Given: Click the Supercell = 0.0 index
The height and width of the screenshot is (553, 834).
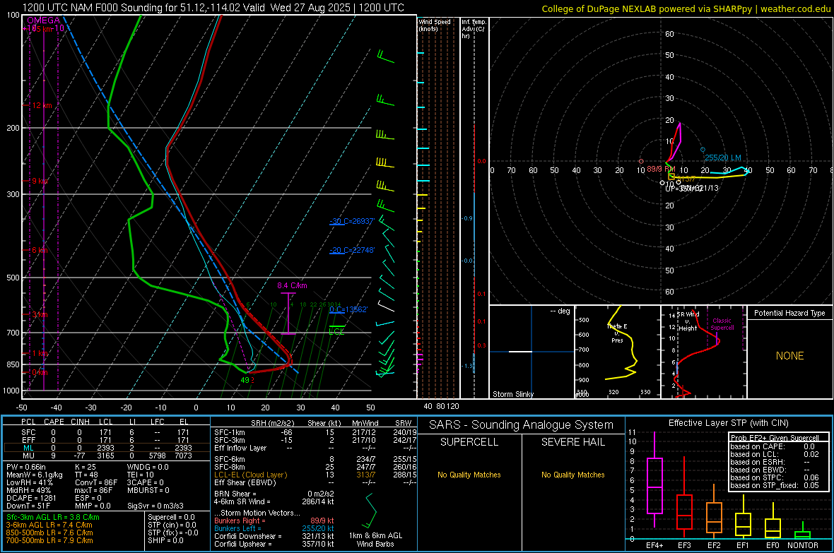Looking at the screenshot, I should click(171, 517).
